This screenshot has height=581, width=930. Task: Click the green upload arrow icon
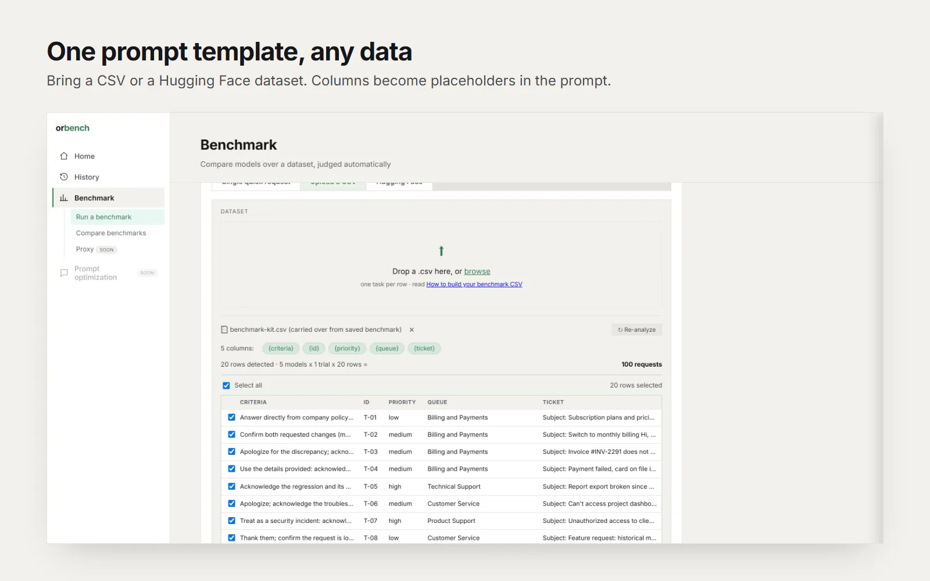[441, 251]
